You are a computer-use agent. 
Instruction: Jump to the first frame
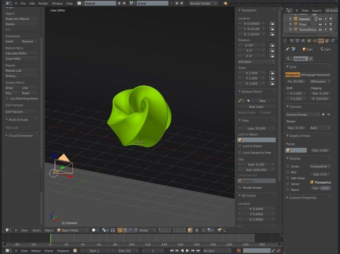(x=172, y=251)
